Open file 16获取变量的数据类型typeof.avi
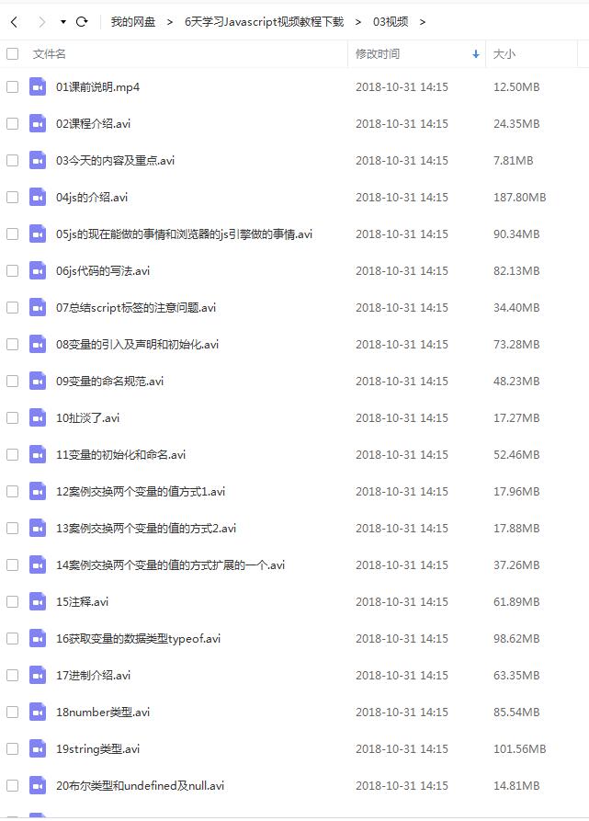The image size is (589, 821). (138, 638)
